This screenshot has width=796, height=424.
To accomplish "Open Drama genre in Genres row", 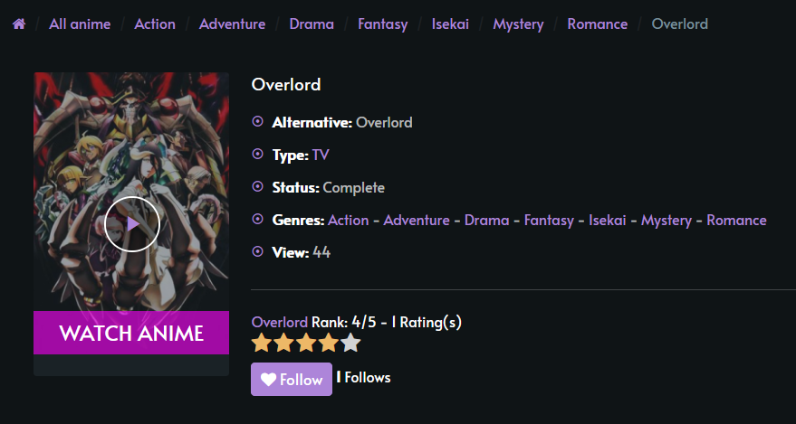I will click(x=487, y=221).
